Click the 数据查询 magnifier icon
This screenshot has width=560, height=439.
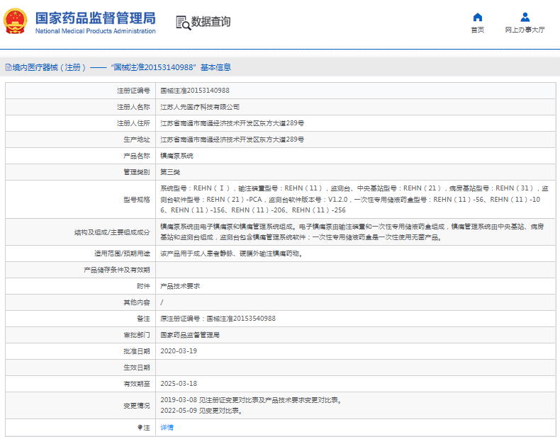183,23
